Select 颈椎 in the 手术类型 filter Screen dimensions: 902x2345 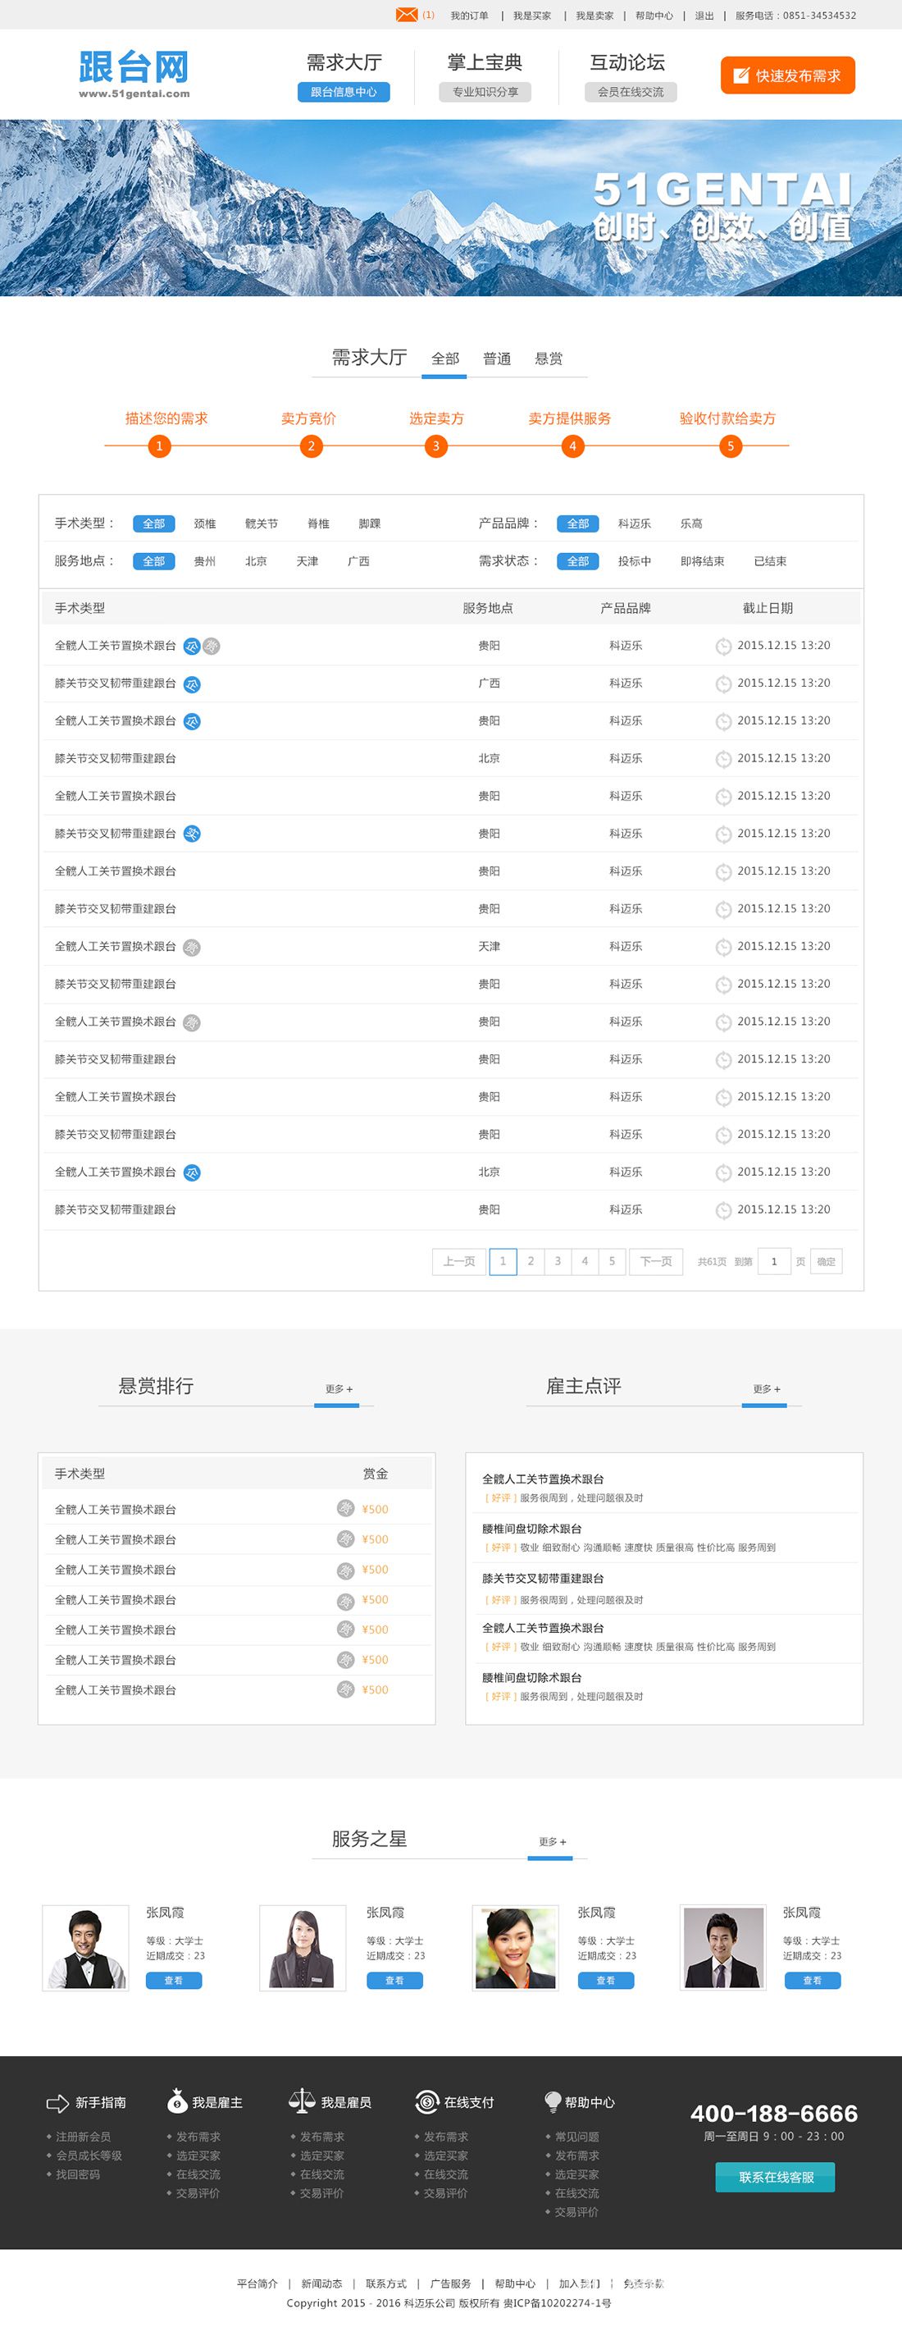(x=205, y=523)
